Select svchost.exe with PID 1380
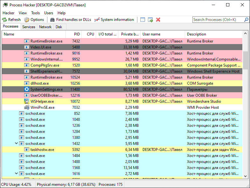The image size is (250, 188). tap(122, 138)
